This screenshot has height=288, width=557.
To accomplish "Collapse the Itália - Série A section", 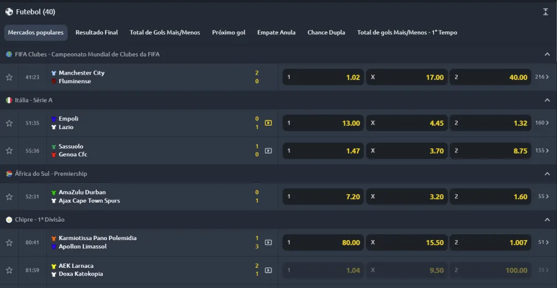I will (547, 100).
